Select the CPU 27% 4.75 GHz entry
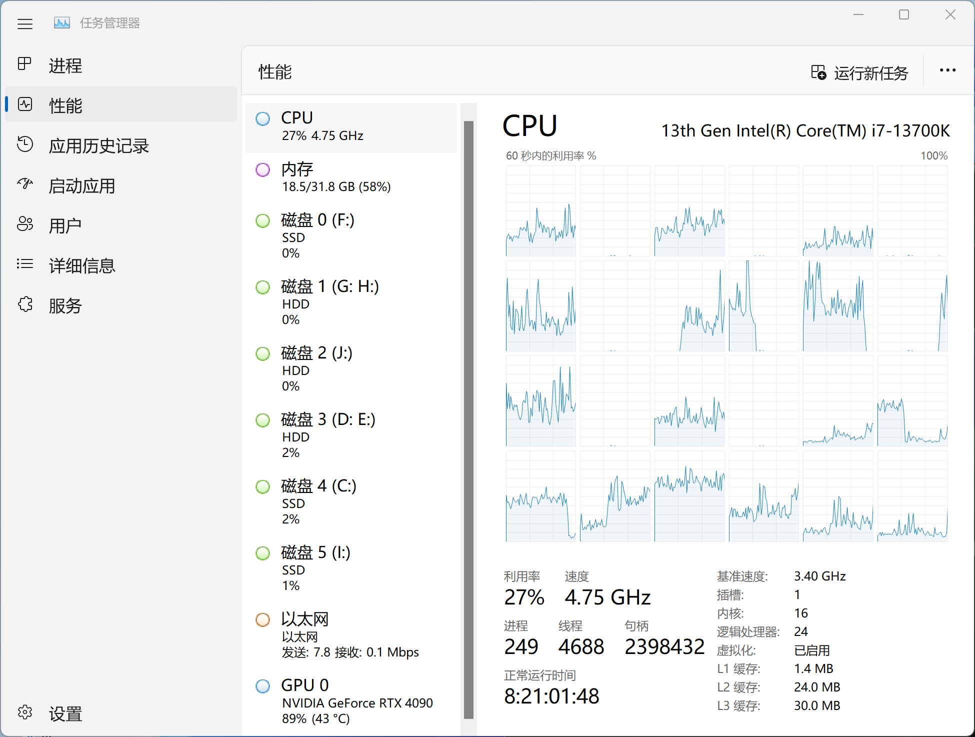Screen dimensions: 975x737 tap(351, 127)
